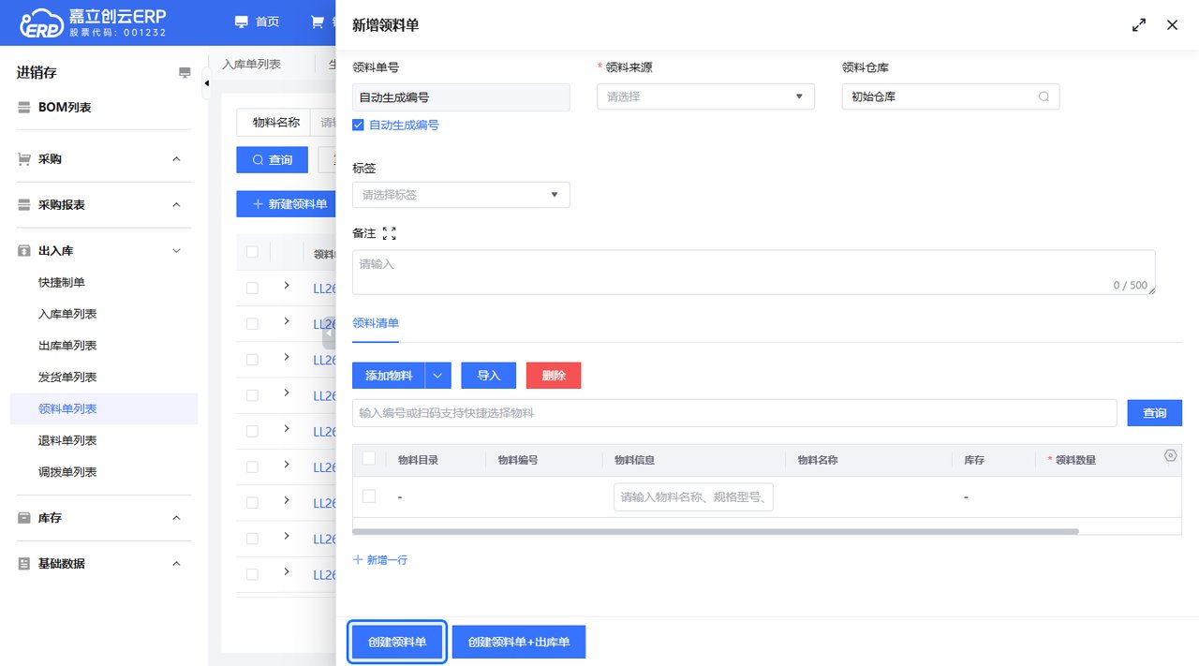Expand the 库存 menu chevron
The height and width of the screenshot is (666, 1199).
click(176, 518)
